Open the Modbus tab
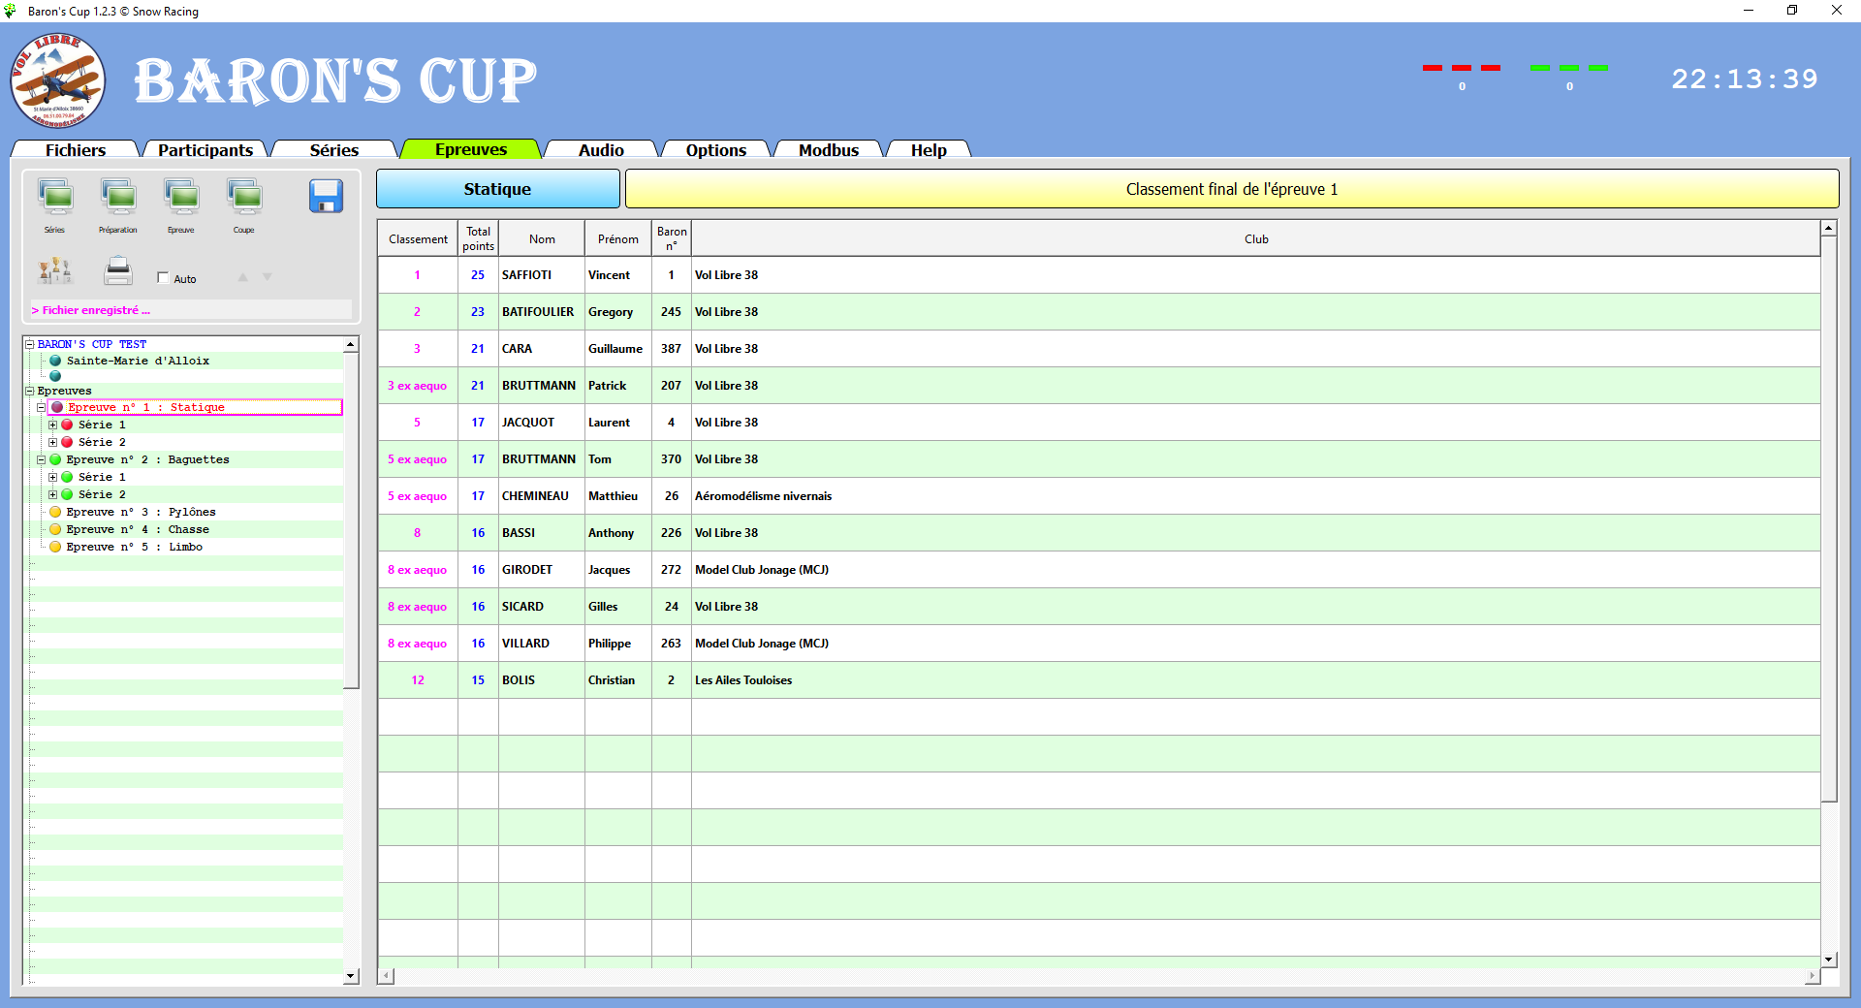The width and height of the screenshot is (1861, 1008). pyautogui.click(x=828, y=150)
